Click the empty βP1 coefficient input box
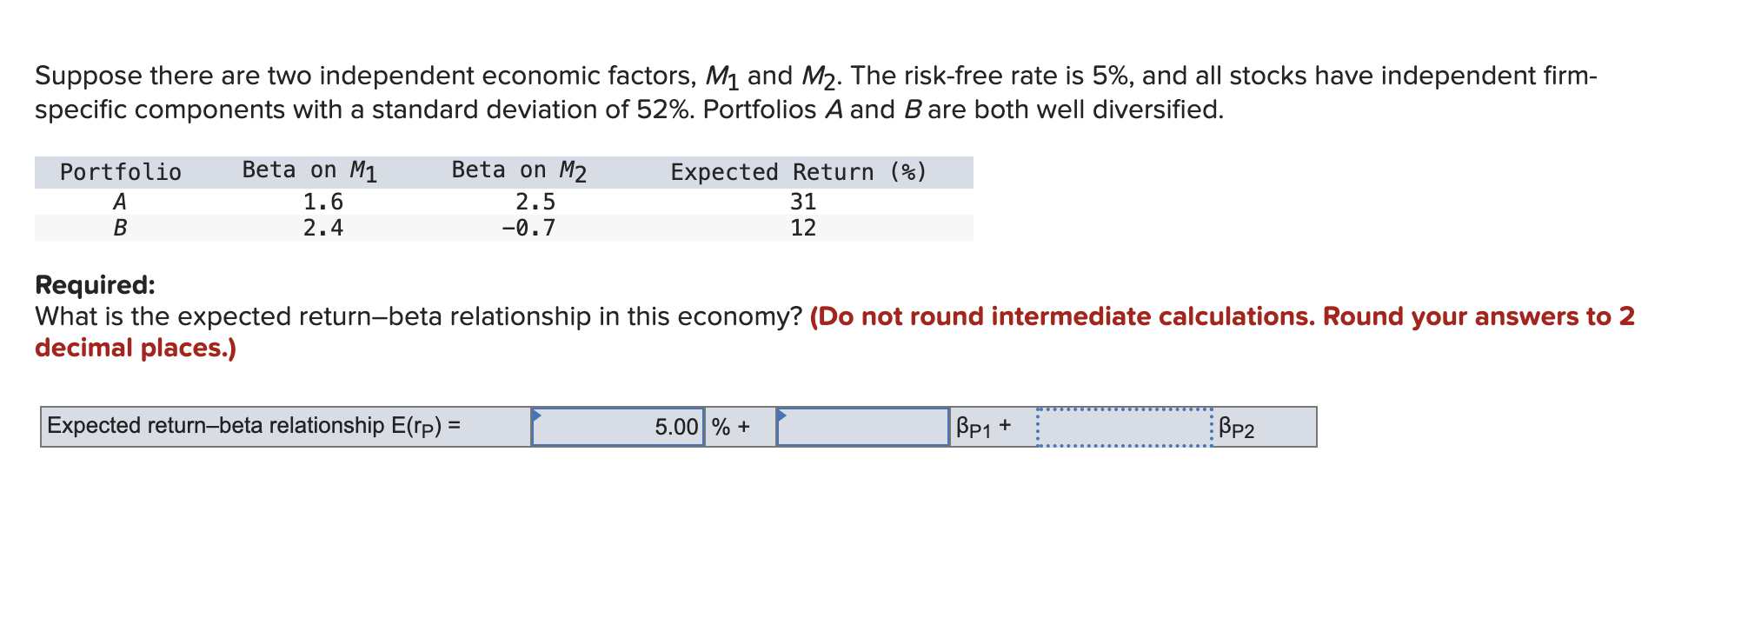 pos(861,428)
